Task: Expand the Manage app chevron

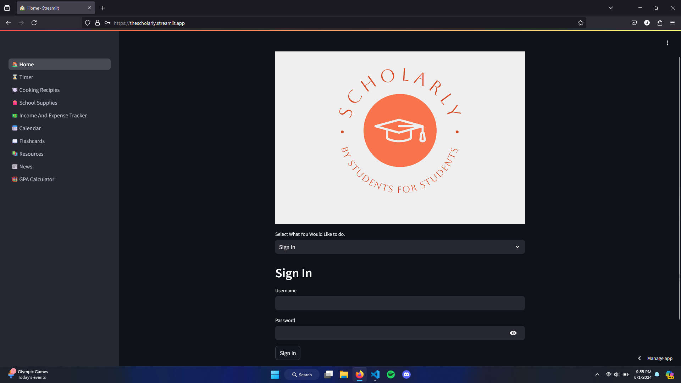Action: 640,358
